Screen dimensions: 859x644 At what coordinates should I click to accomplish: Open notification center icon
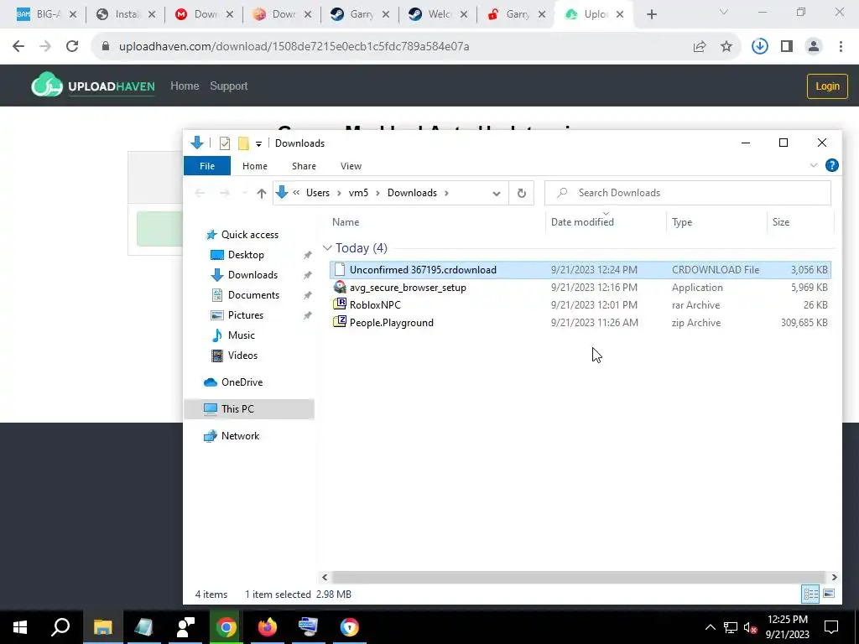pos(831,627)
